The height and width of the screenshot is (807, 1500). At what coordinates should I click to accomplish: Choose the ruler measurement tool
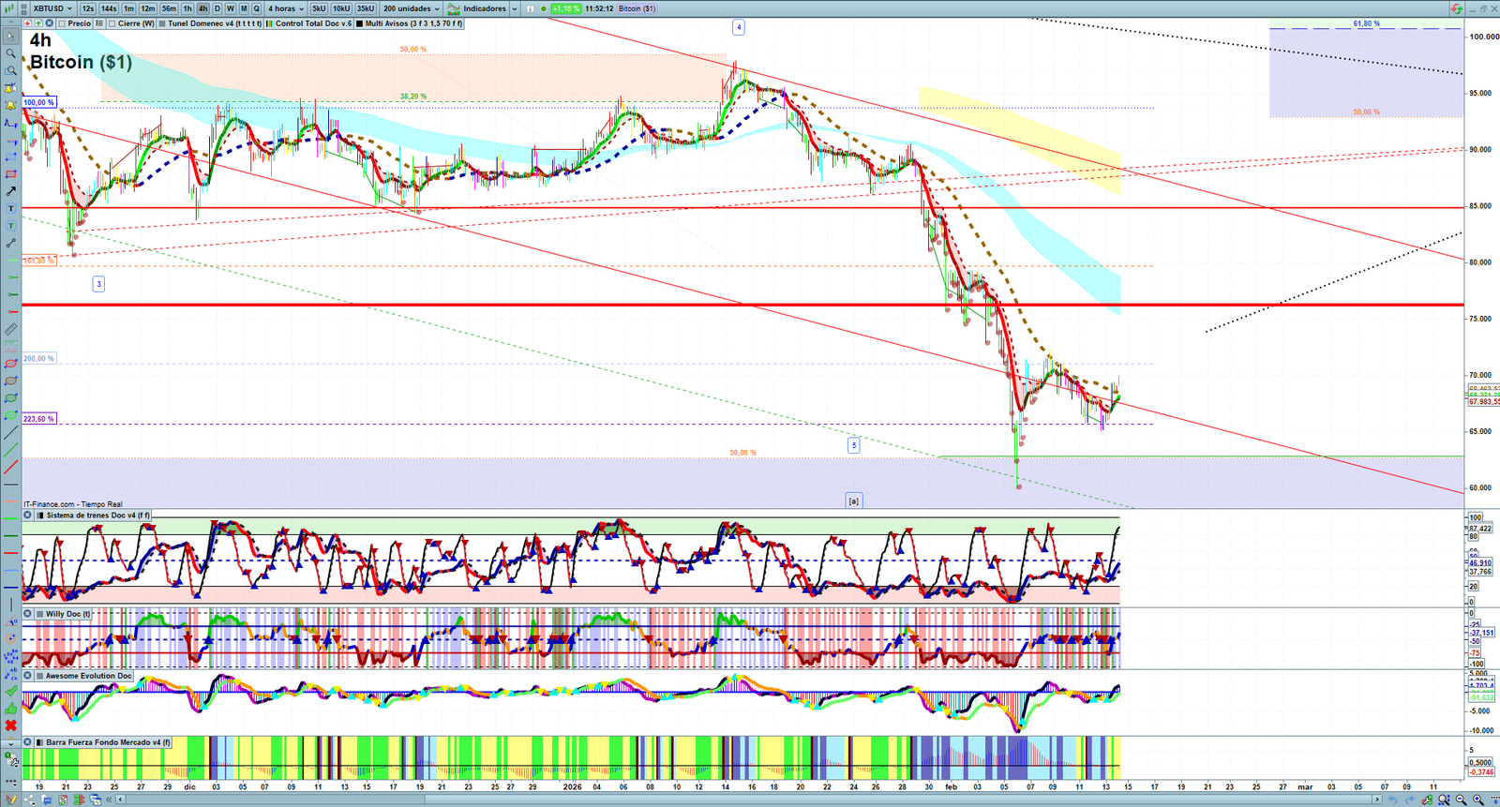11,330
